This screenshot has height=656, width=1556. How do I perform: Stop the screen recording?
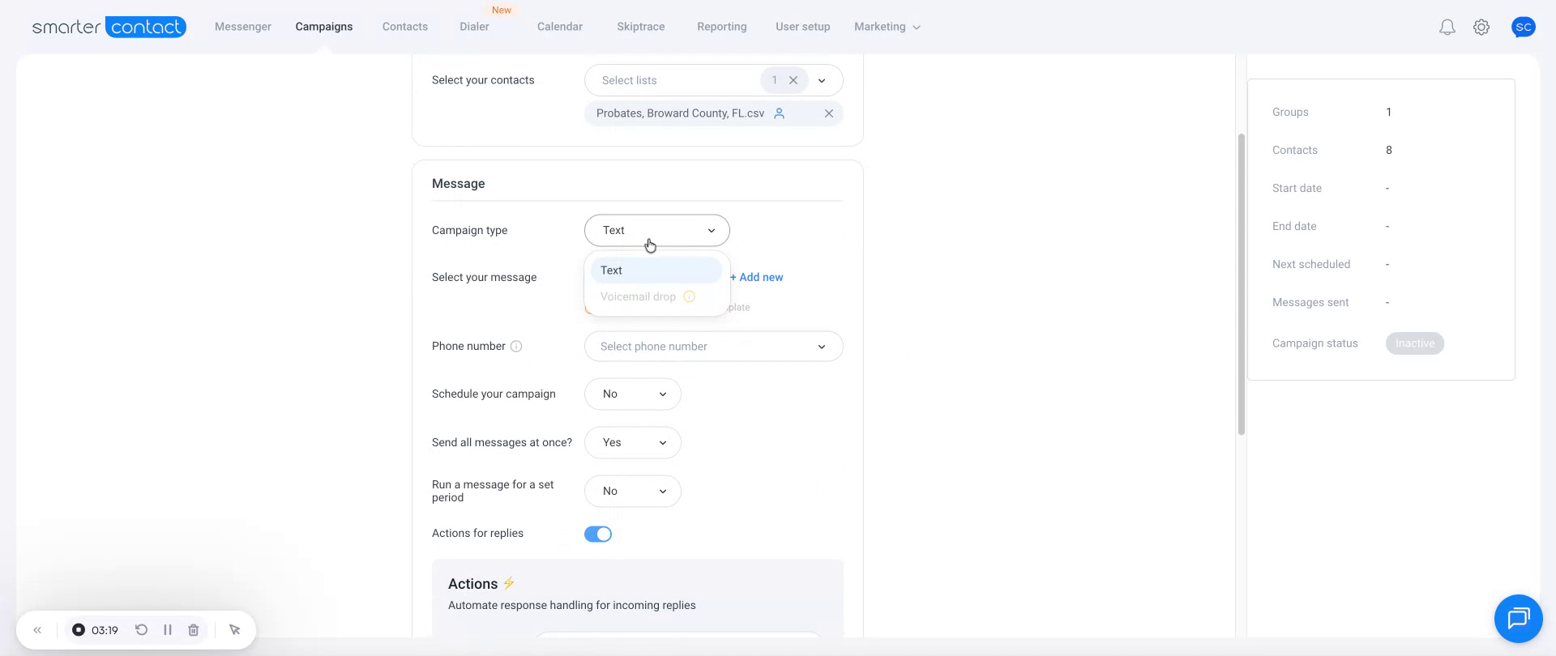click(79, 630)
